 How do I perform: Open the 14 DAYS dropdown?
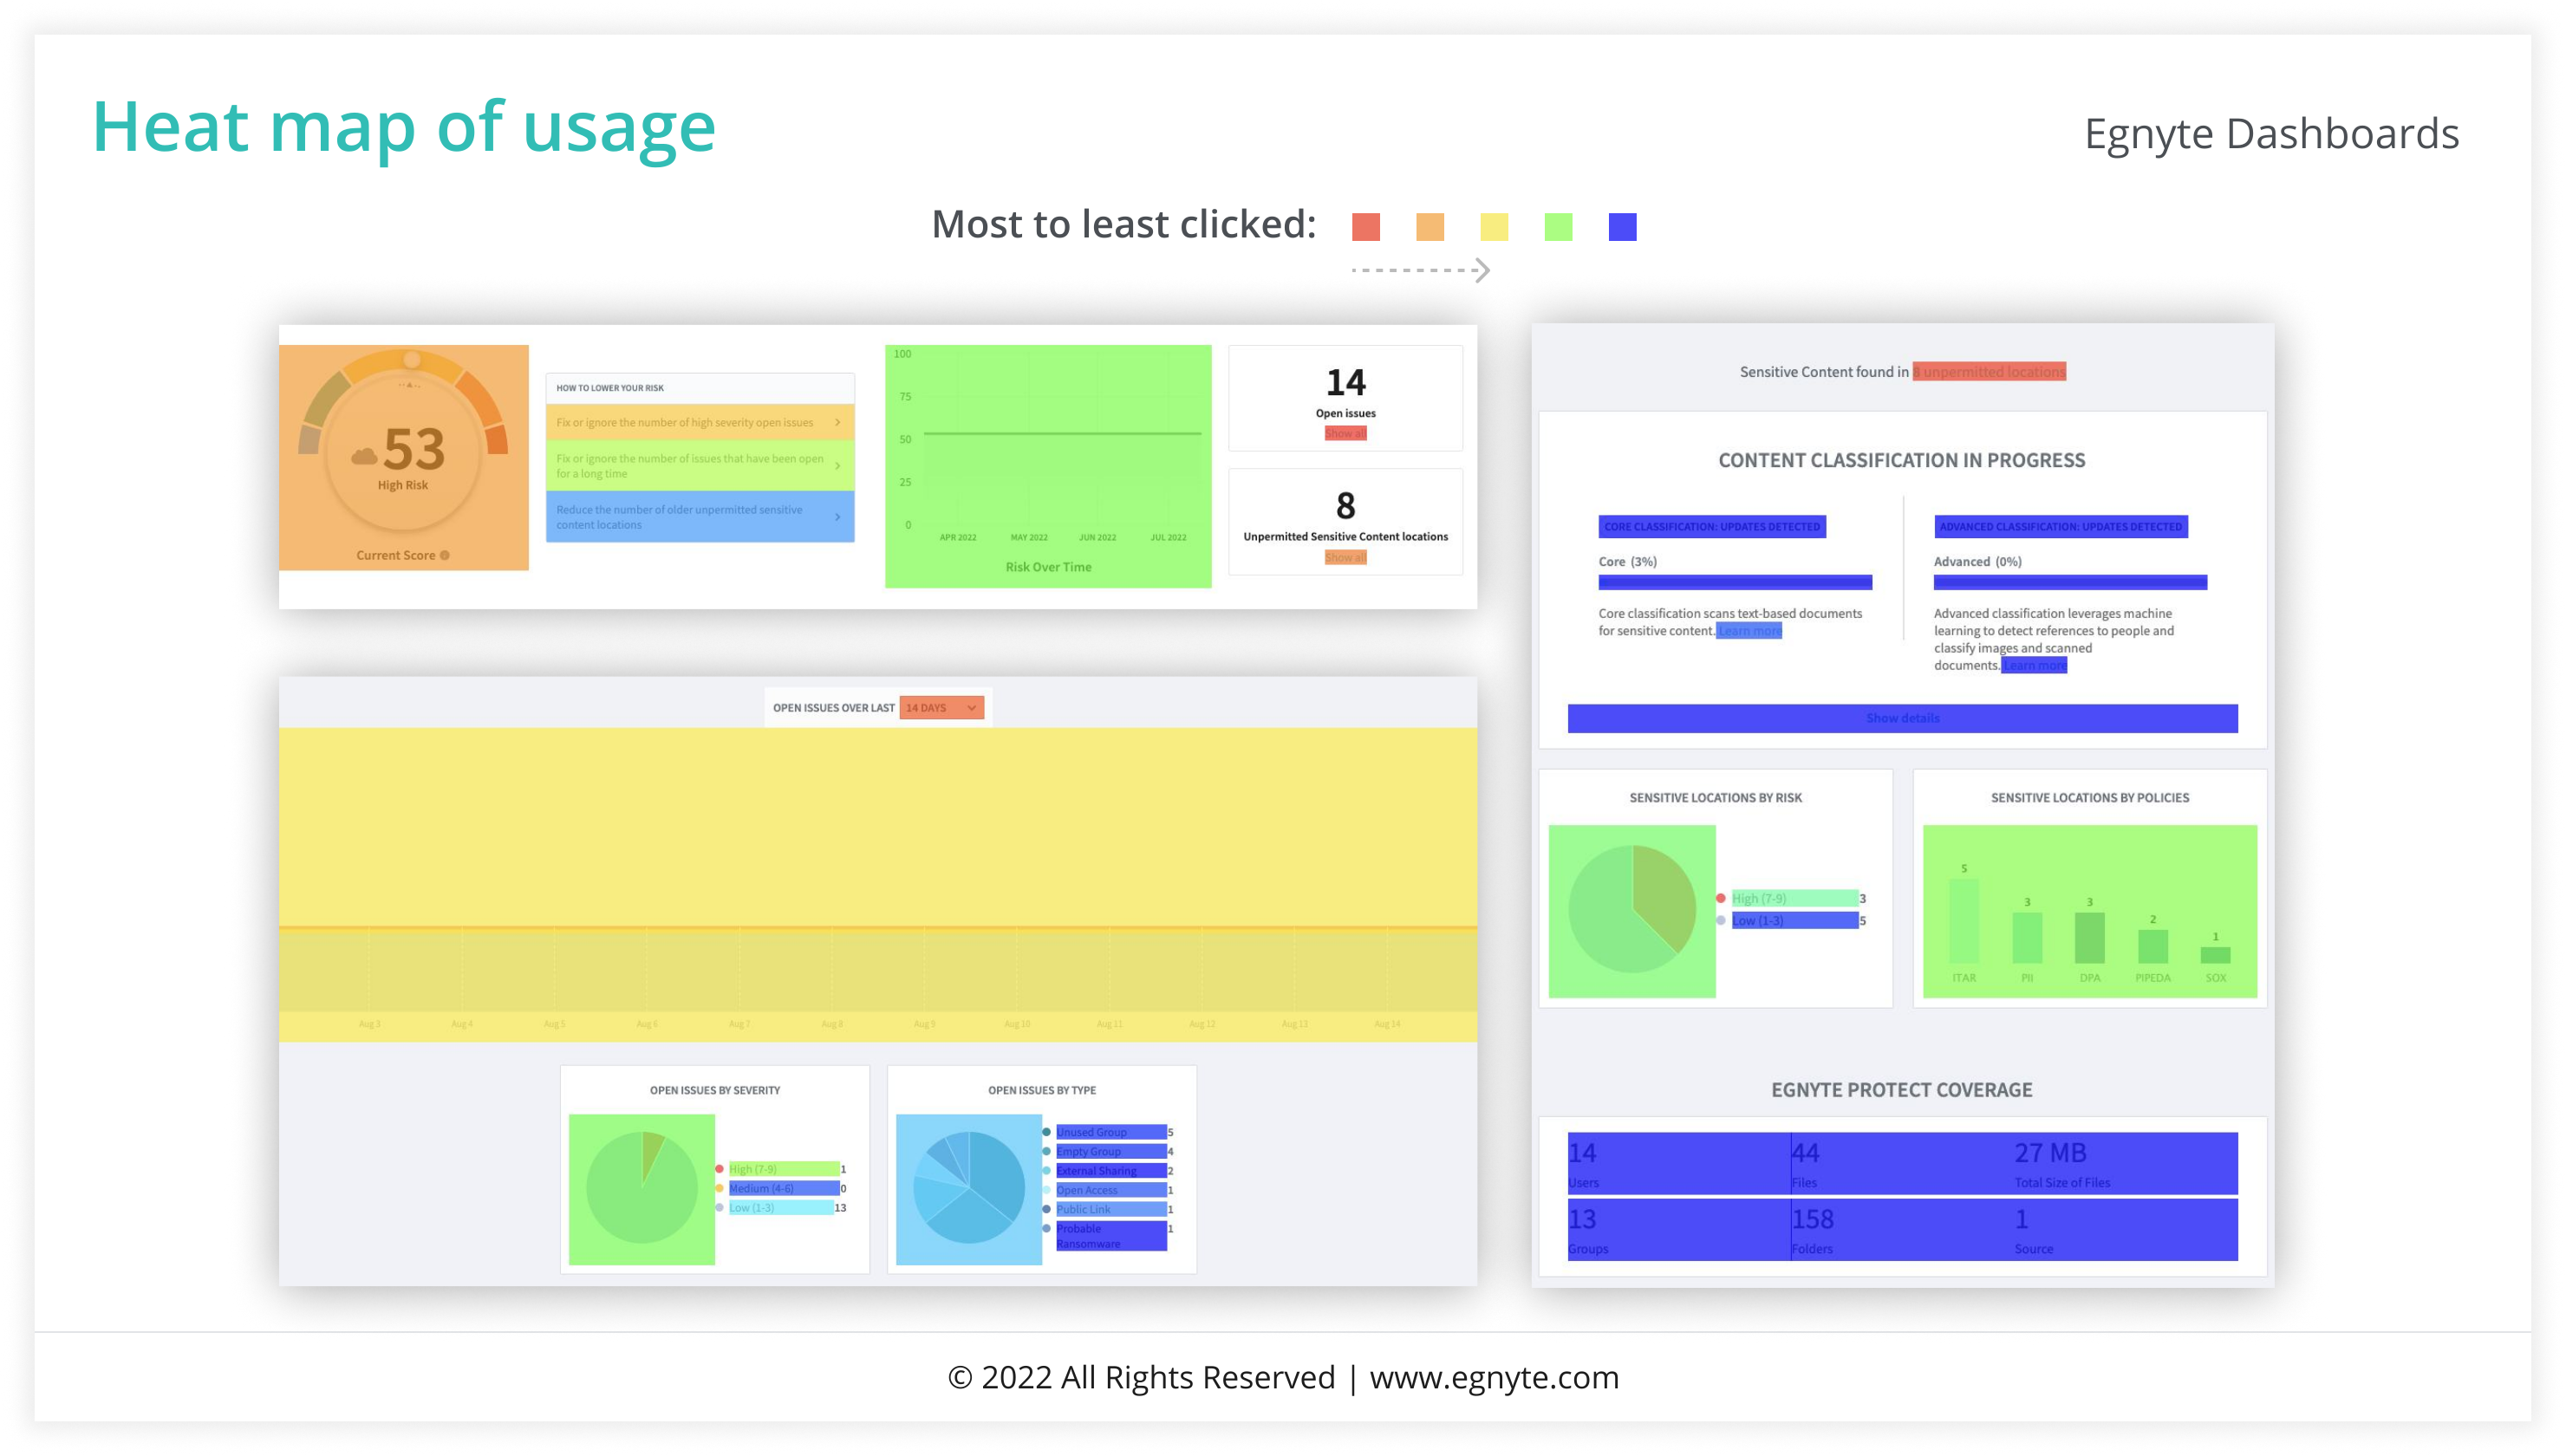tap(941, 707)
